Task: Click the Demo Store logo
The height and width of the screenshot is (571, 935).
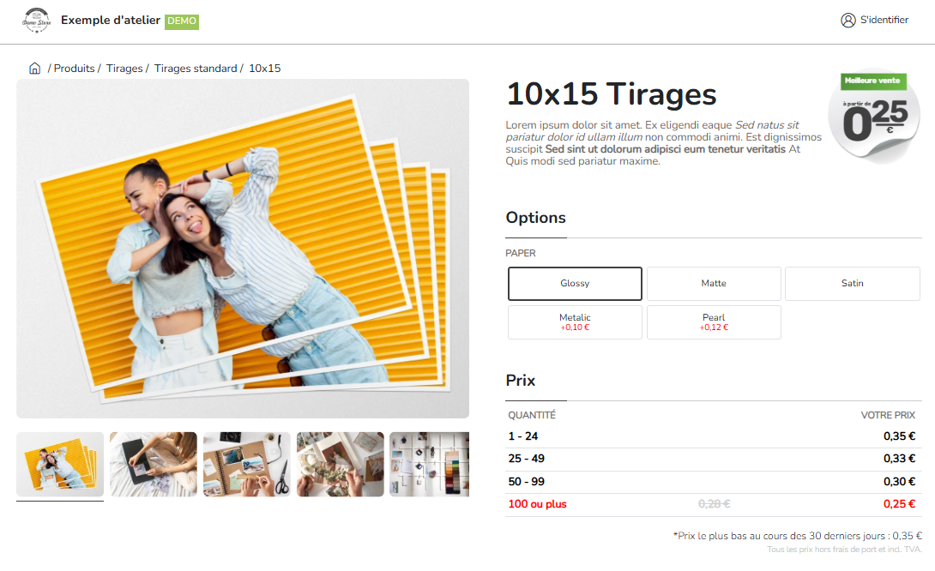Action: 36,21
